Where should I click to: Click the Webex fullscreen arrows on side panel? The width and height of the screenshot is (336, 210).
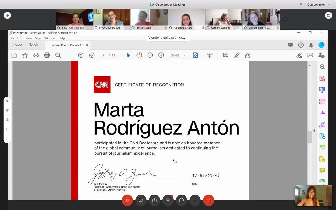click(x=7, y=139)
